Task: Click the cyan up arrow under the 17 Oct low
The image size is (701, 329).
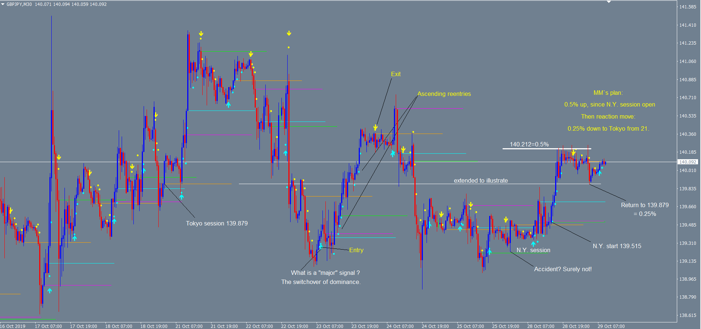Action: coord(49,291)
